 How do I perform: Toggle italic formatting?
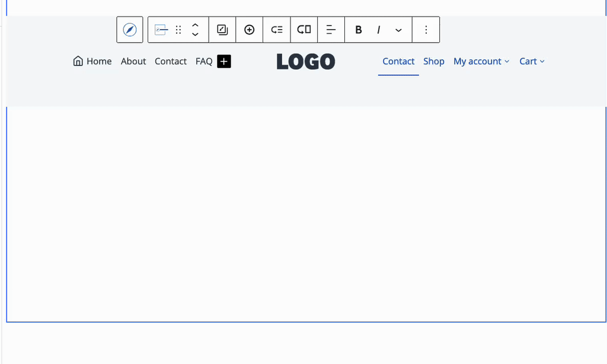click(x=379, y=30)
